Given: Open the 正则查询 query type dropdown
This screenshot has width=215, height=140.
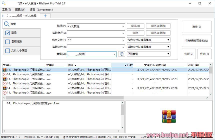Looking at the screenshot, I should [149, 54].
